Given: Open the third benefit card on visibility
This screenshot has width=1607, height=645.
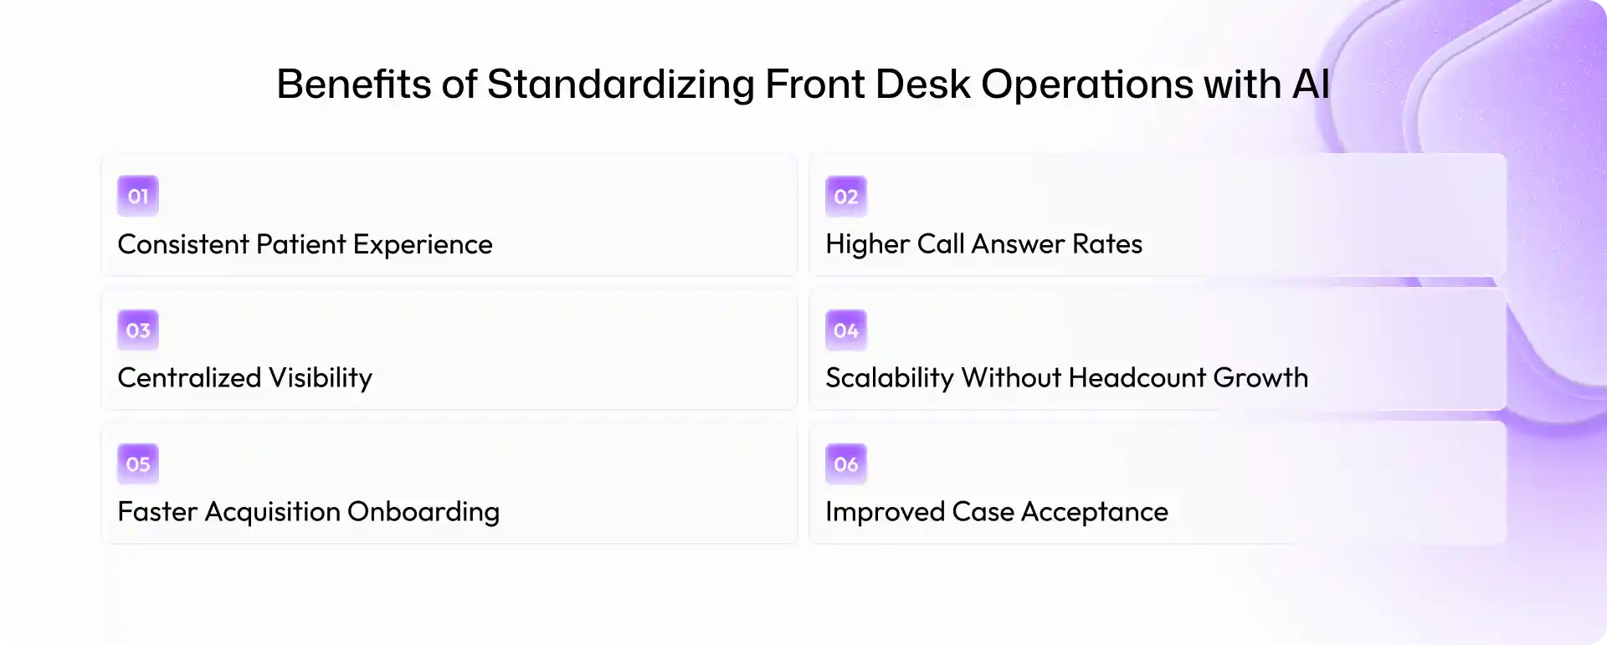Looking at the screenshot, I should (449, 349).
